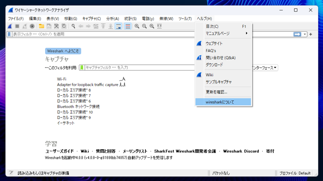The height and width of the screenshot is (181, 323).
Task: Open the ファイル(F) menu
Action: [x=16, y=18]
